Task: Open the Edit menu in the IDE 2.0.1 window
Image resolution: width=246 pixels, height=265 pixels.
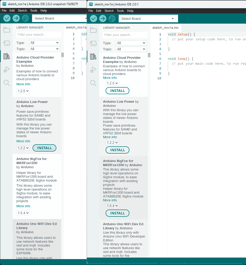Action: click(x=99, y=11)
